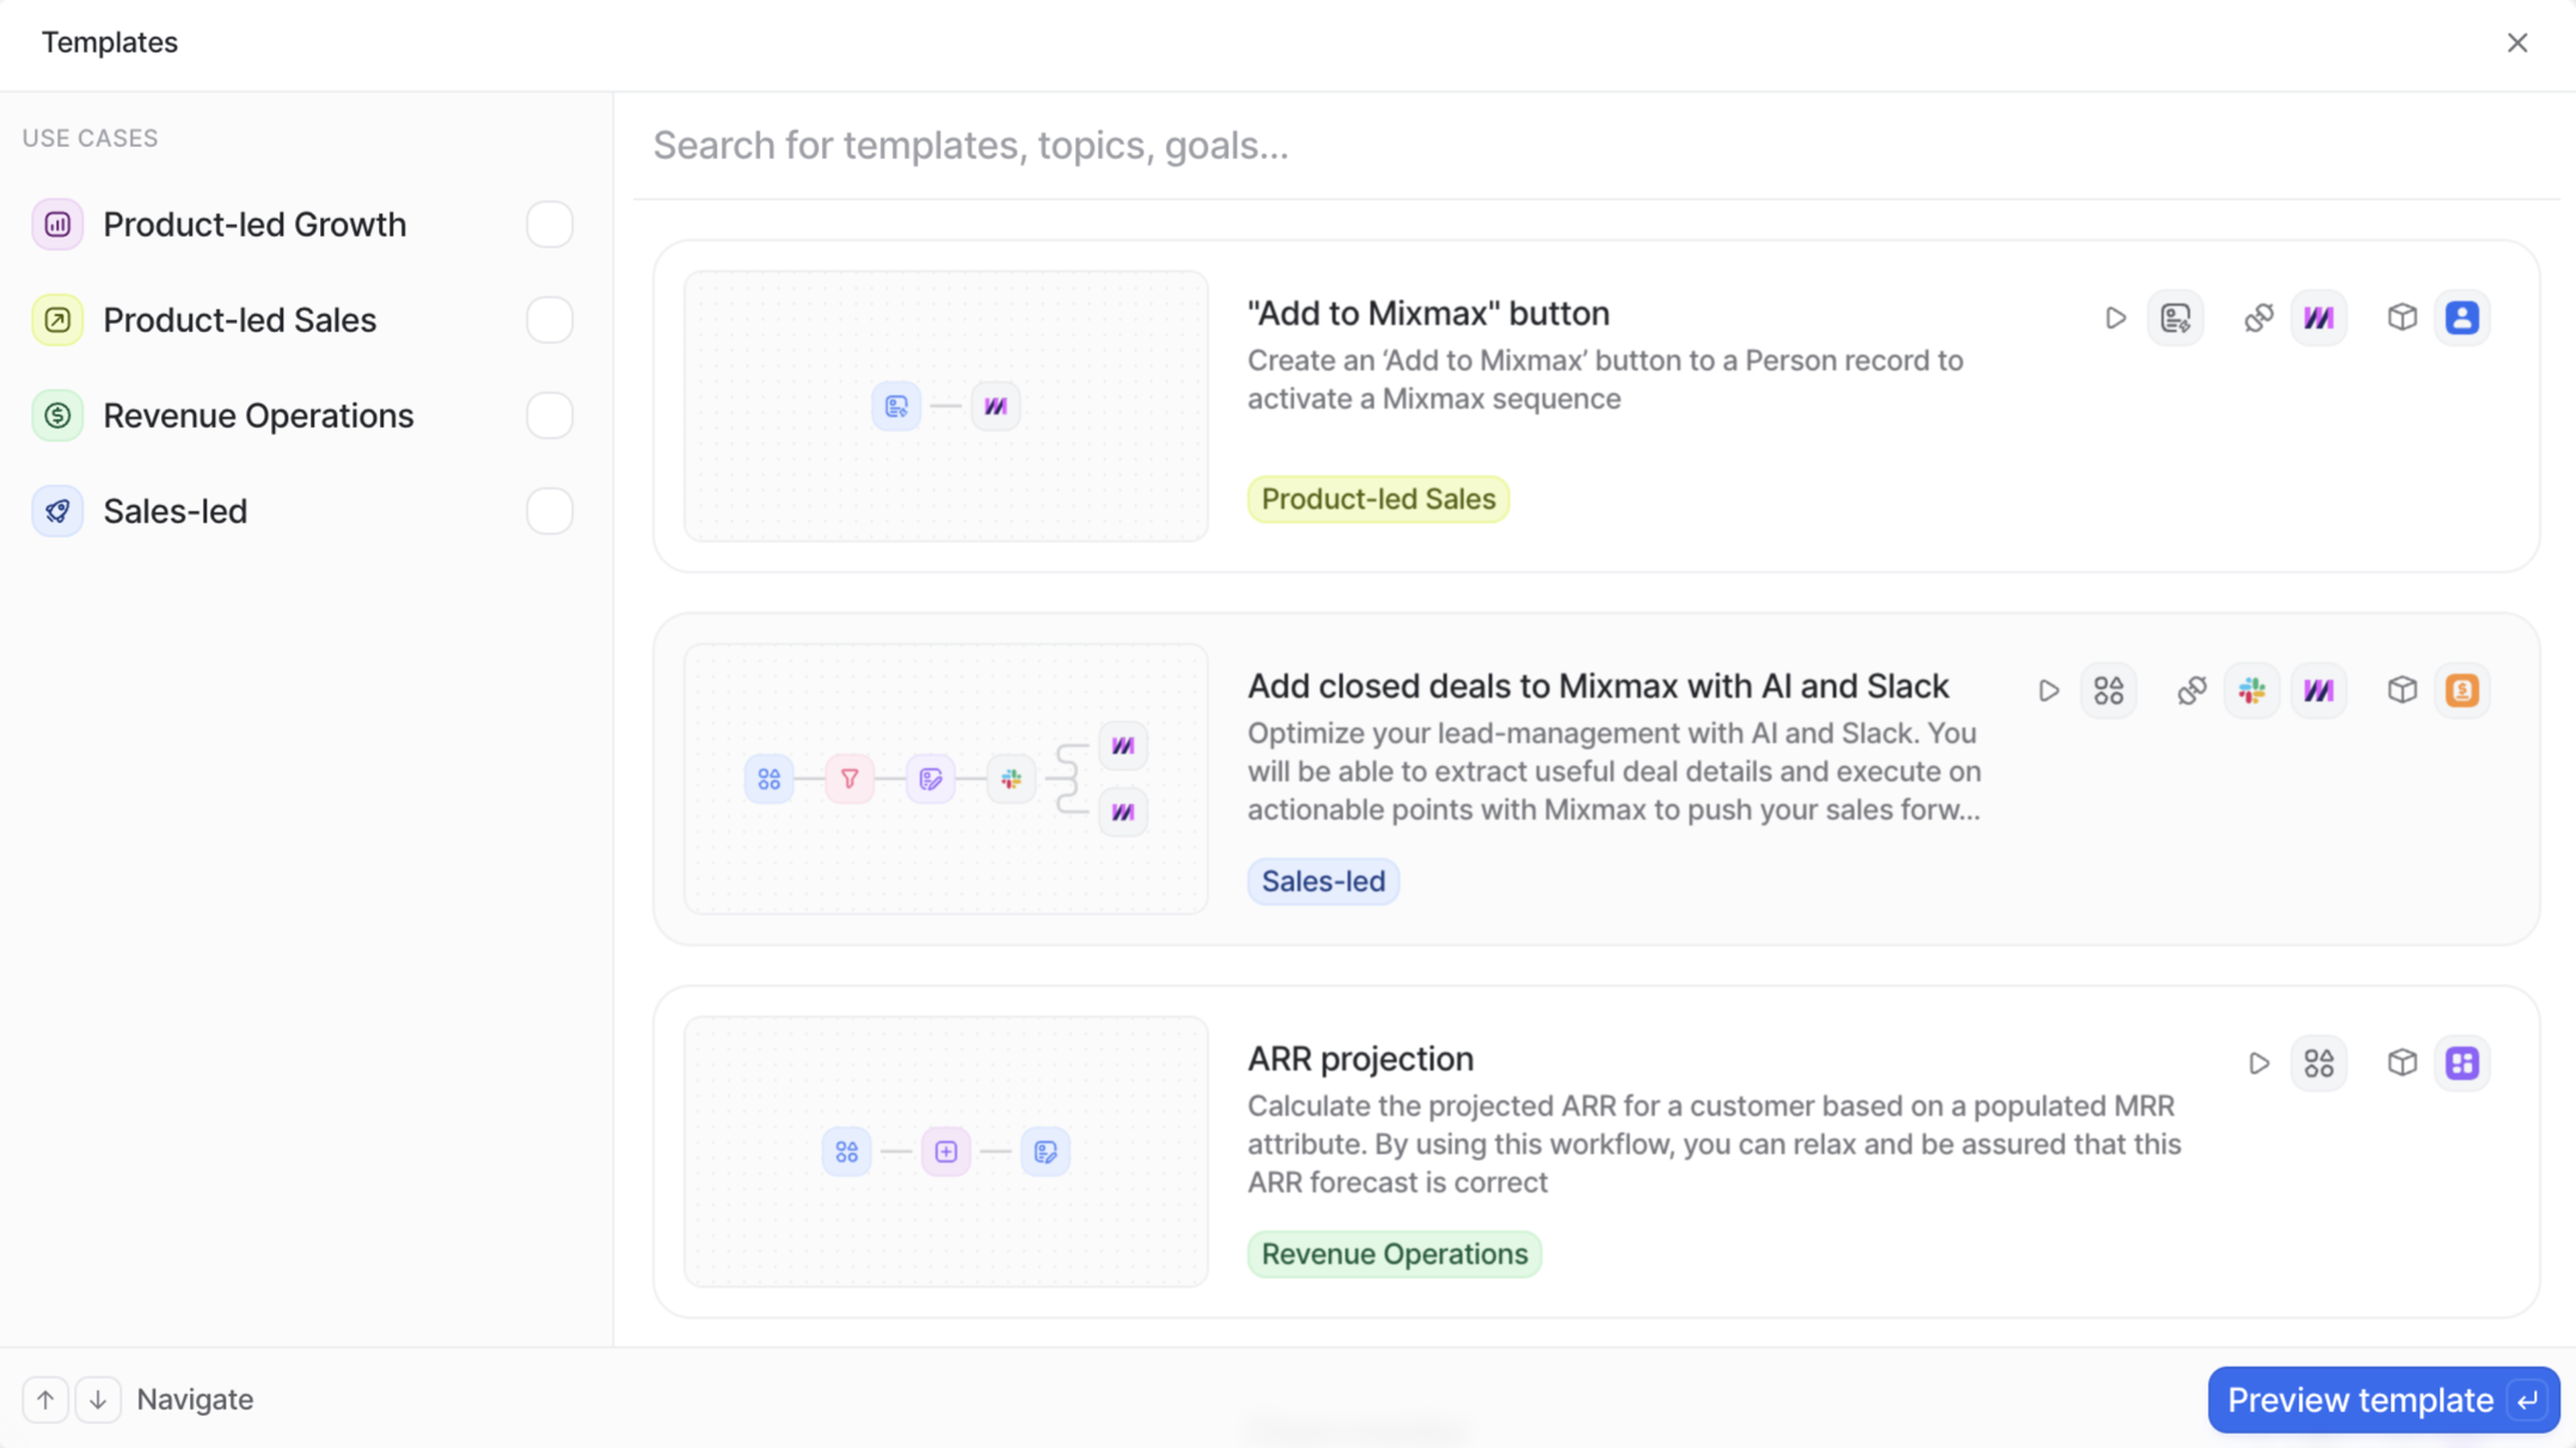Click the link icon on the Add to Mixmax card
2576x1448 pixels.
tap(2258, 318)
